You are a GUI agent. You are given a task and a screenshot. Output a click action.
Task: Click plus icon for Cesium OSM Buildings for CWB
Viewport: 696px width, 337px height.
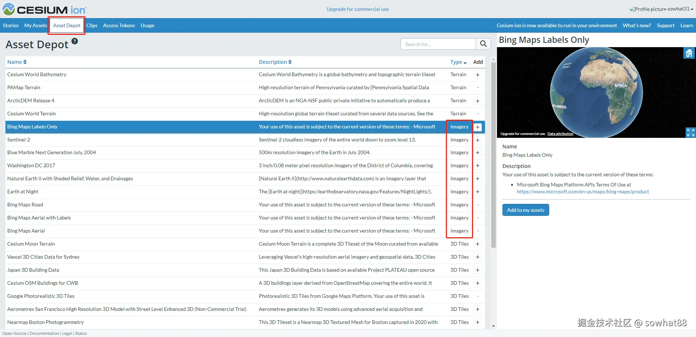pyautogui.click(x=478, y=283)
